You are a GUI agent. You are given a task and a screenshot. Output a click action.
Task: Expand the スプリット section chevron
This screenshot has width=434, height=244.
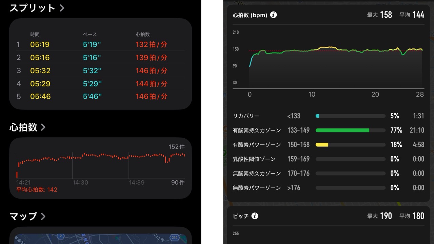(x=62, y=8)
